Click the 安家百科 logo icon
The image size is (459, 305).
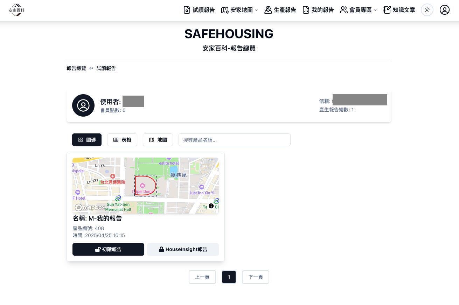(16, 9)
